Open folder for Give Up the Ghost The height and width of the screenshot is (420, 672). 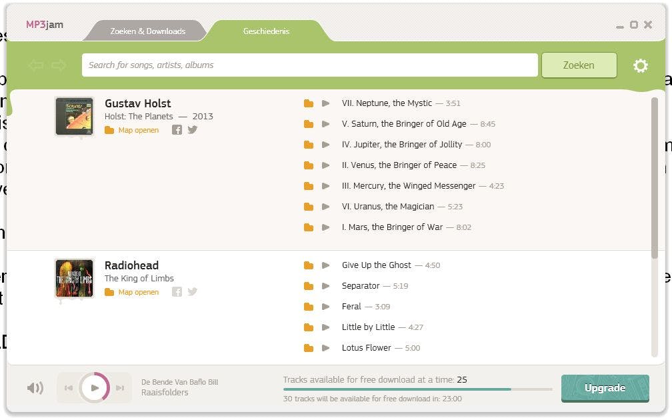coord(308,265)
